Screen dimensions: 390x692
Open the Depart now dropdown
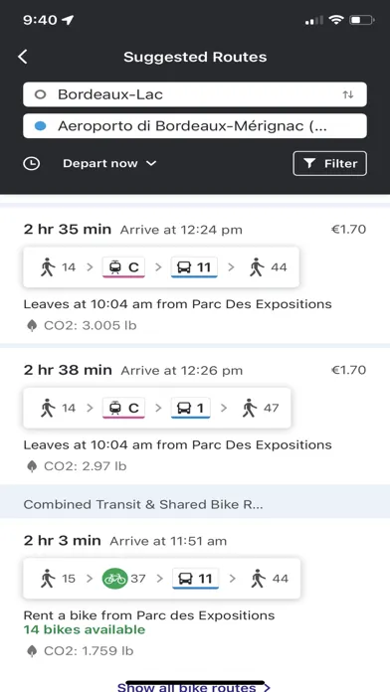(x=109, y=164)
